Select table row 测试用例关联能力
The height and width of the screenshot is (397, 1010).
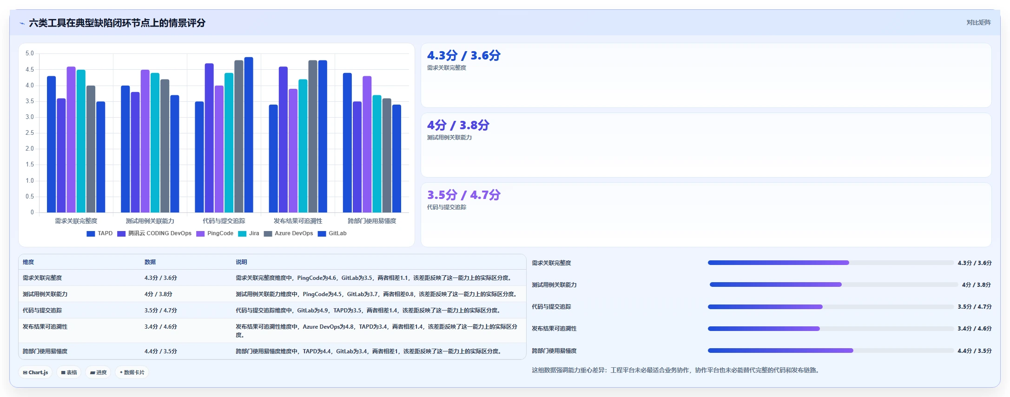pos(272,294)
